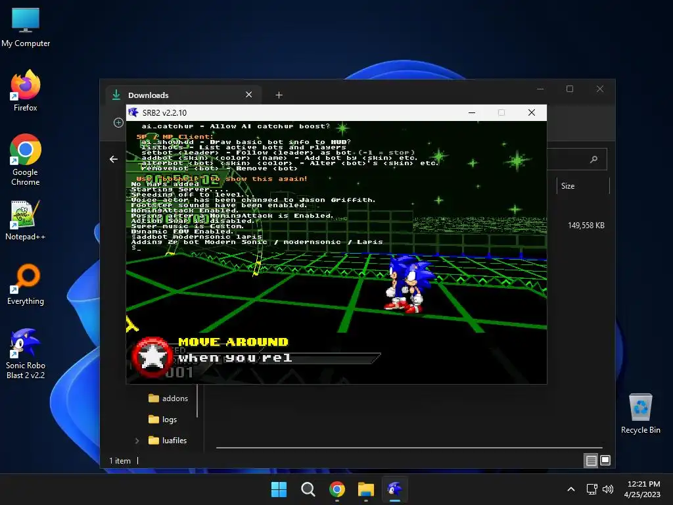673x505 pixels.
Task: Open network status tray icon
Action: point(592,489)
